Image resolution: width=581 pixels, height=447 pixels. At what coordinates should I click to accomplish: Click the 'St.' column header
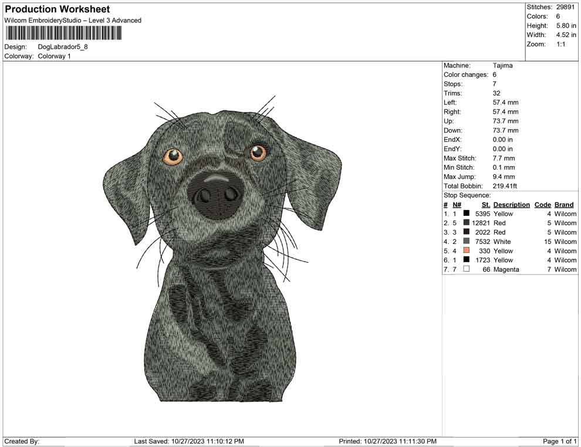pos(486,205)
